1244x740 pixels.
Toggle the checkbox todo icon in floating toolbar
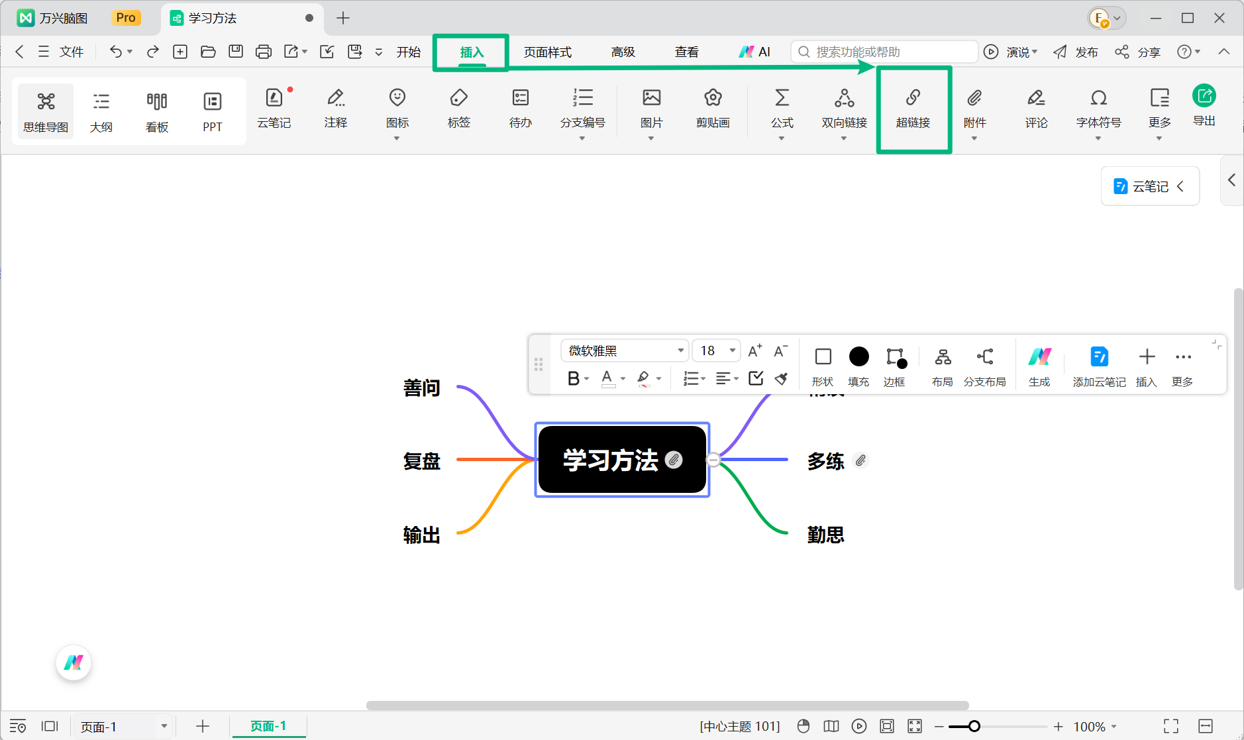click(756, 378)
